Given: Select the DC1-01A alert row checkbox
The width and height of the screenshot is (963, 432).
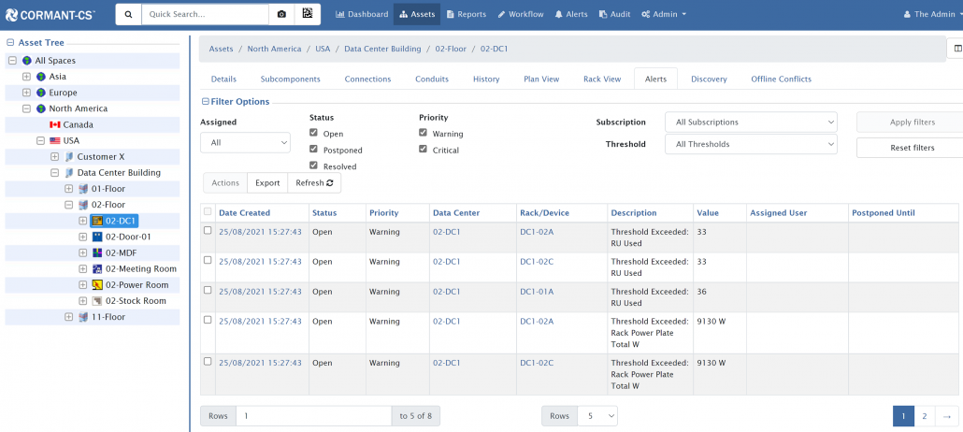Looking at the screenshot, I should [x=208, y=291].
